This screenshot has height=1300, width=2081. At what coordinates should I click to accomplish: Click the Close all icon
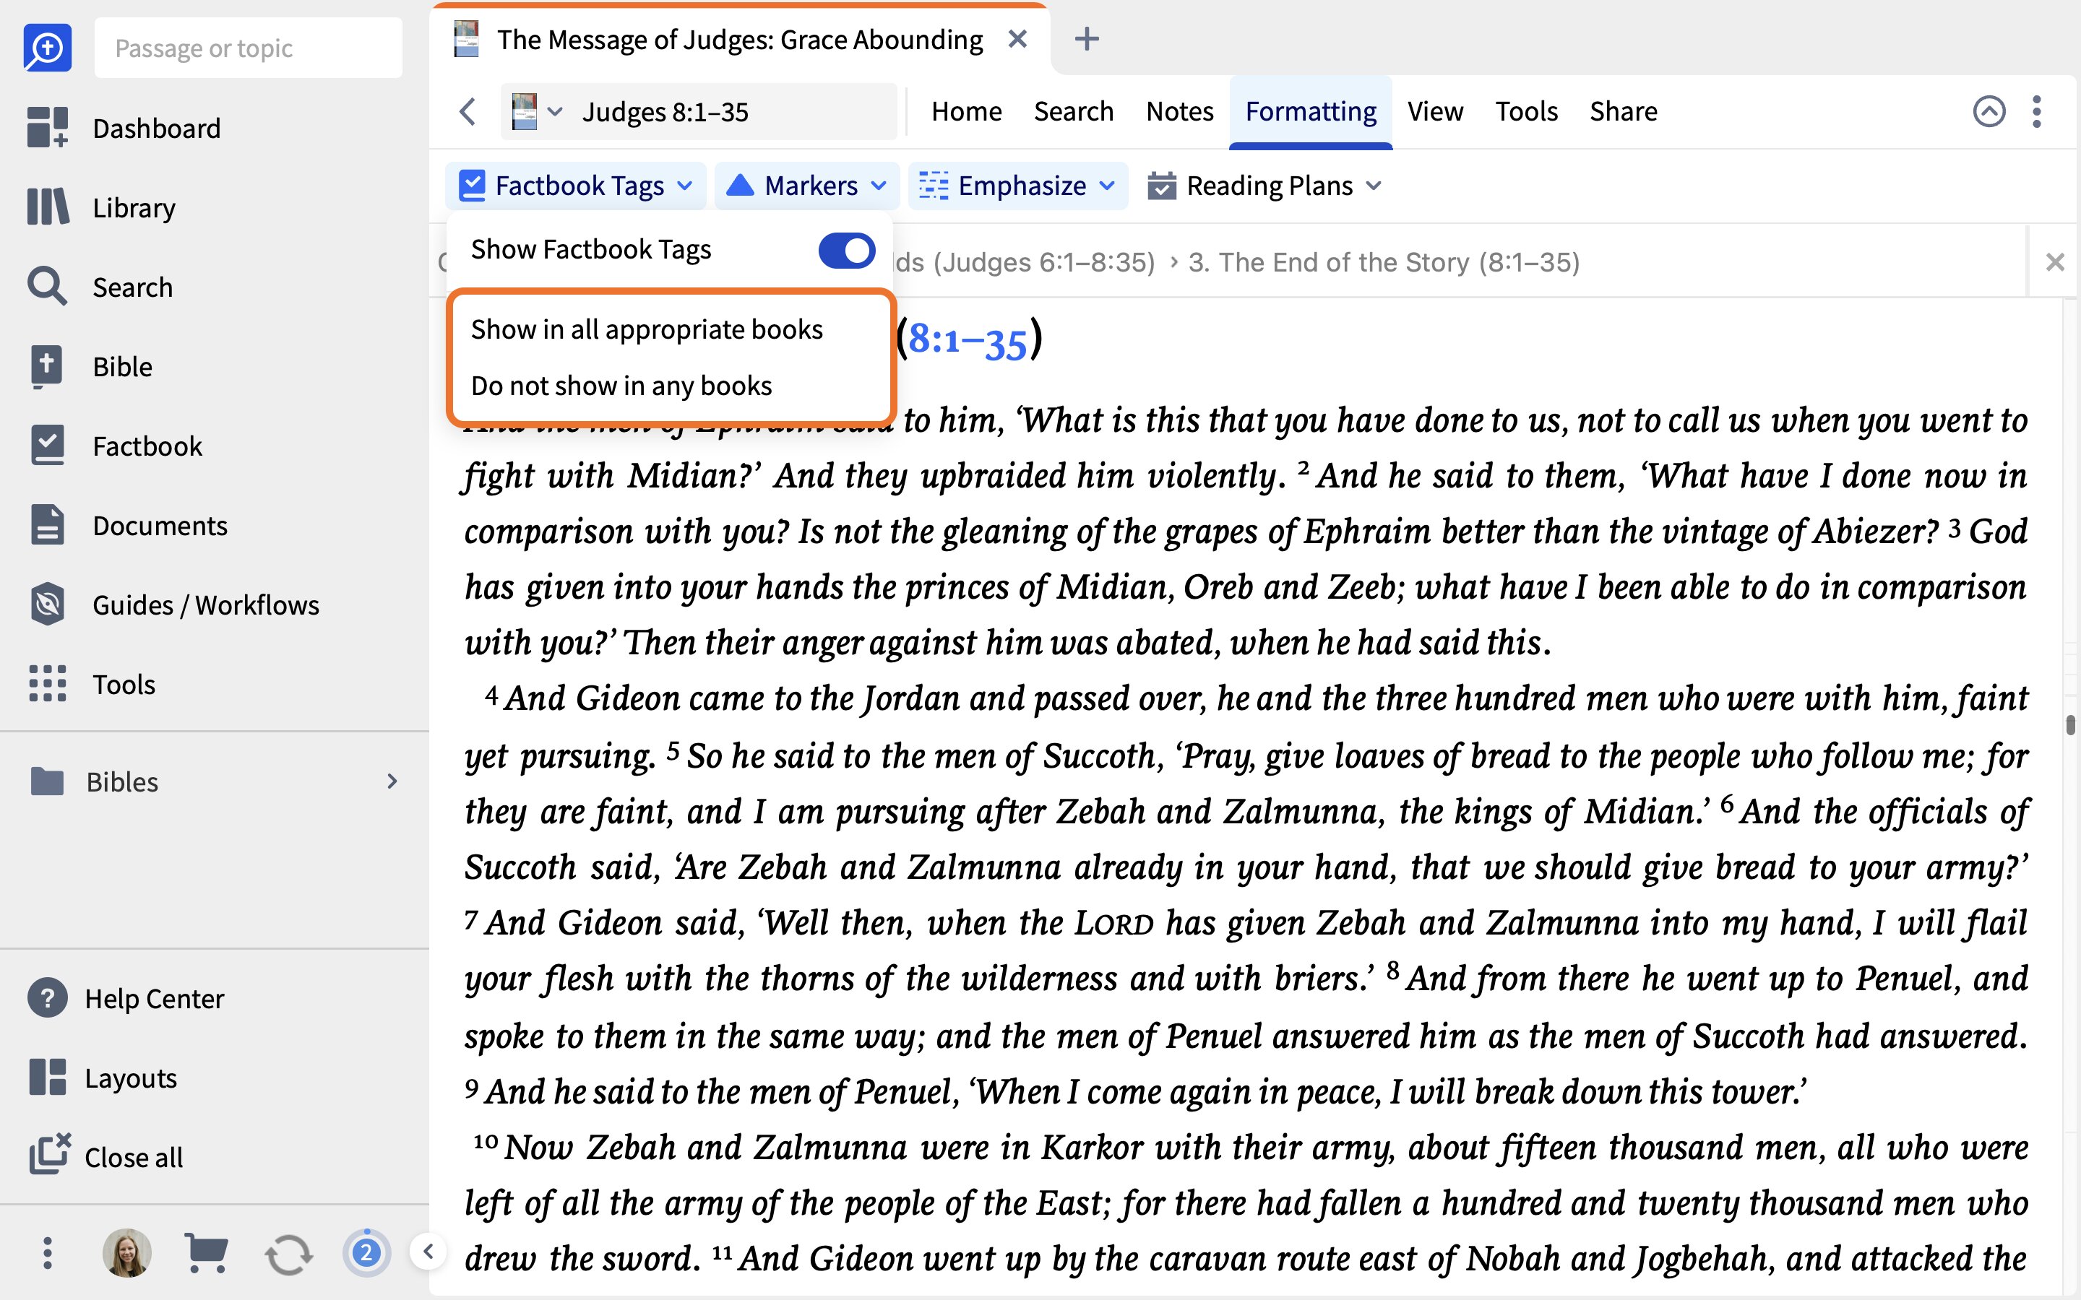(49, 1154)
